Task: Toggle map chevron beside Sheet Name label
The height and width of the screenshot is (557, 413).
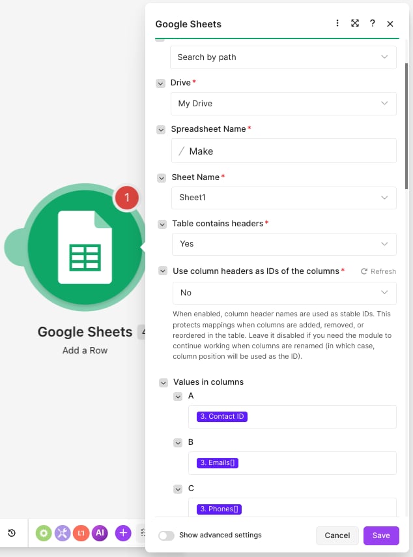Action: pos(162,178)
